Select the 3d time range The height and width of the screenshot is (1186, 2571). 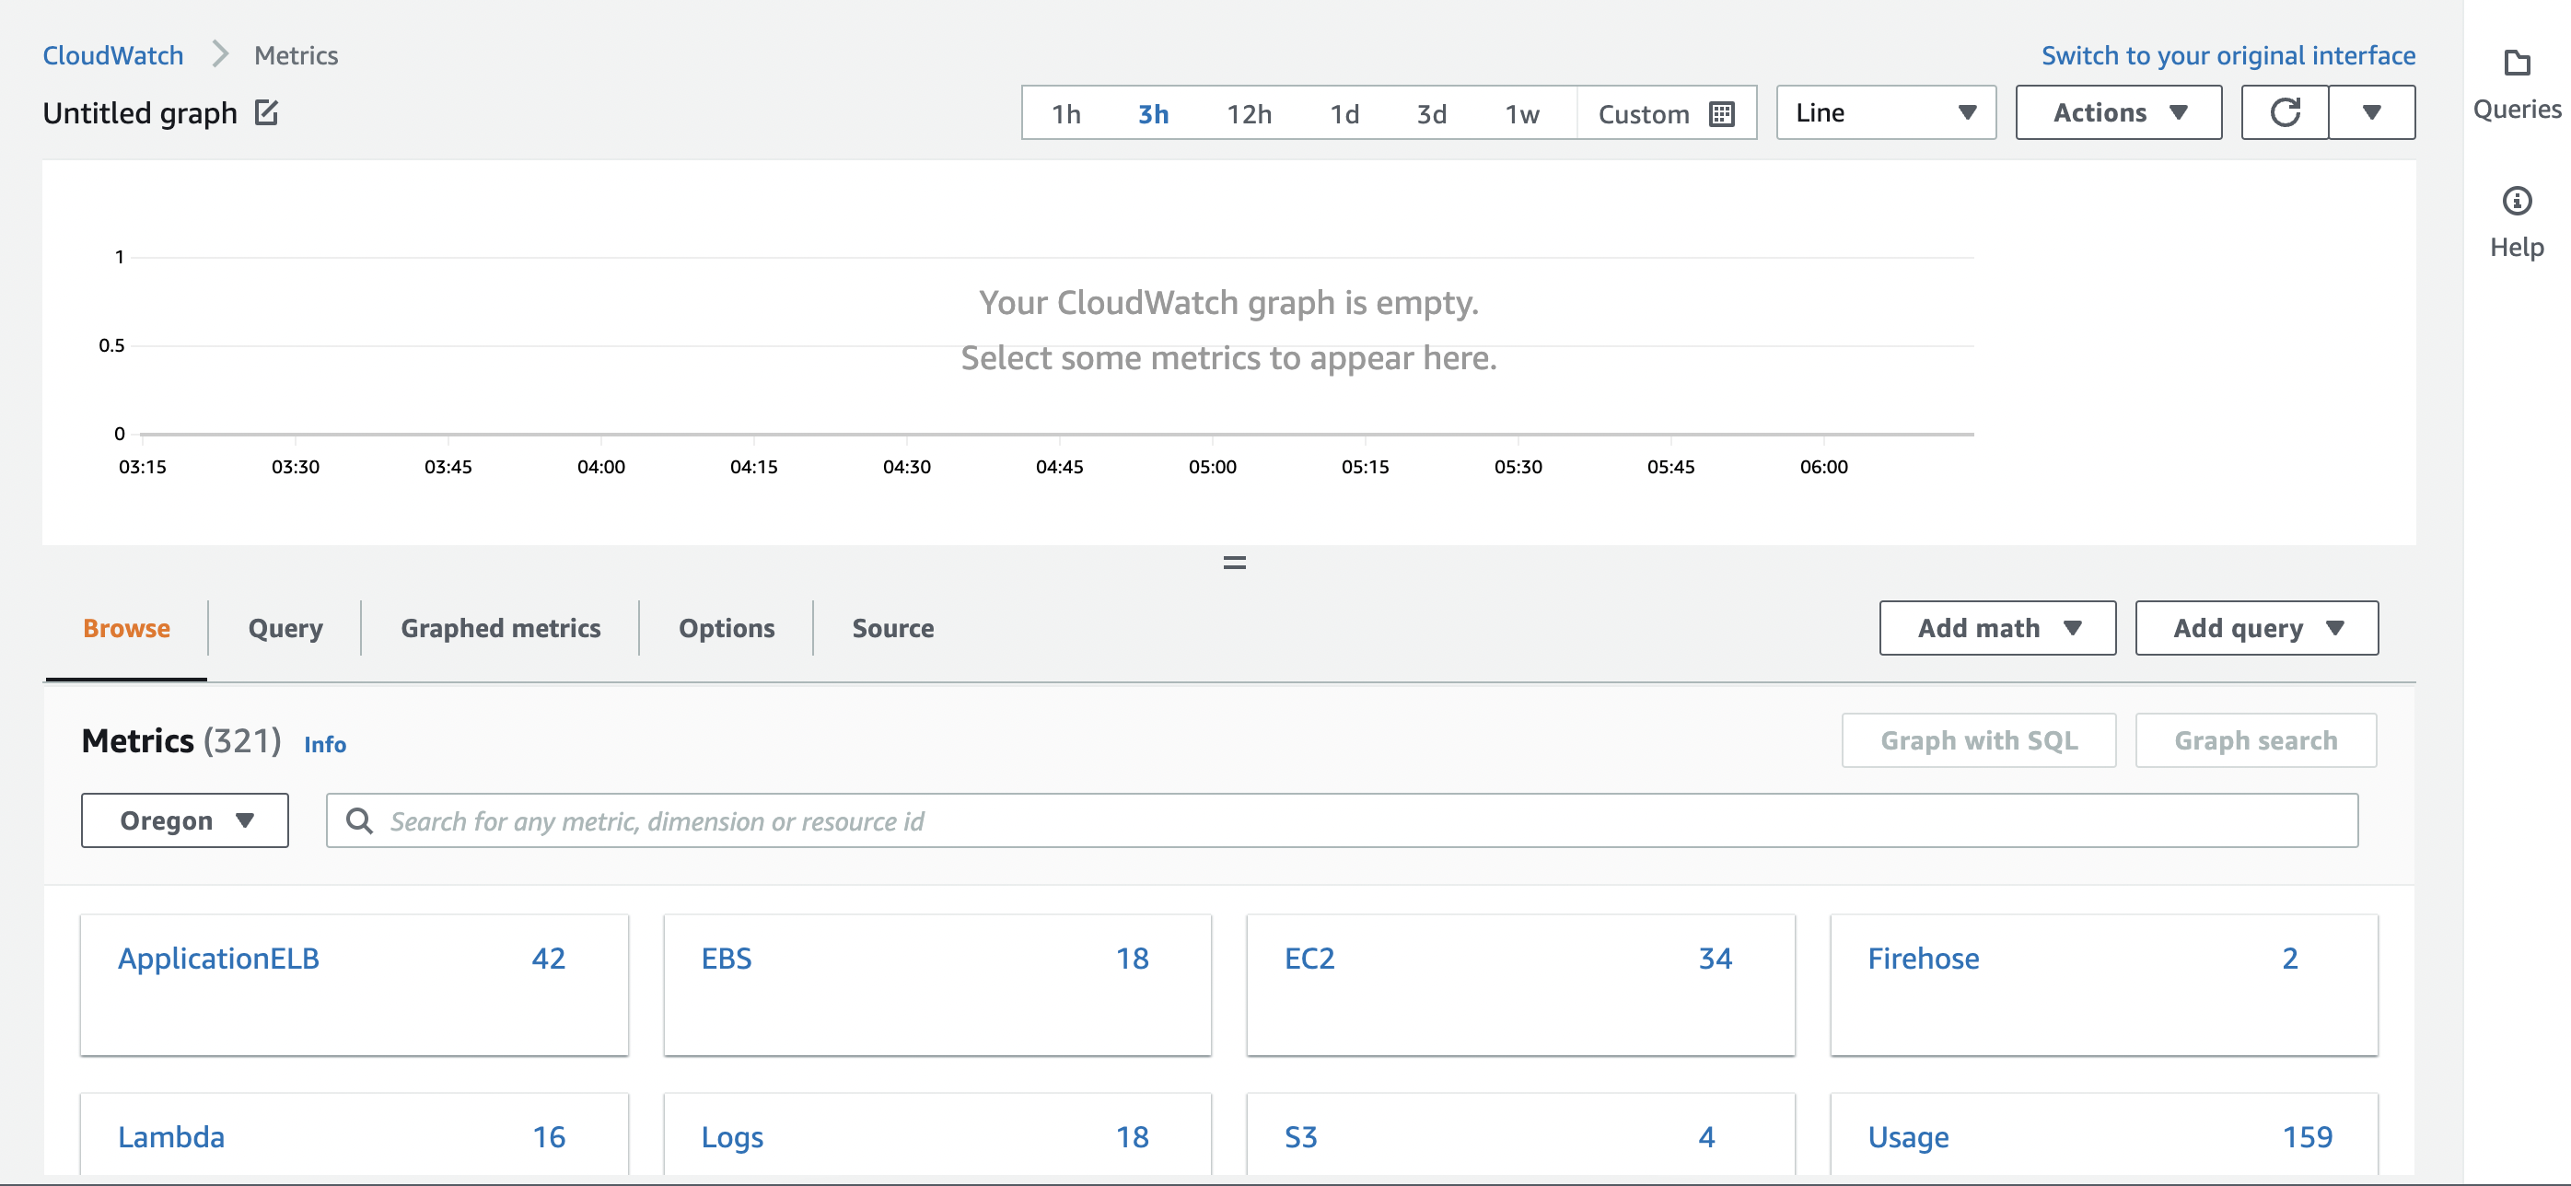[1431, 114]
